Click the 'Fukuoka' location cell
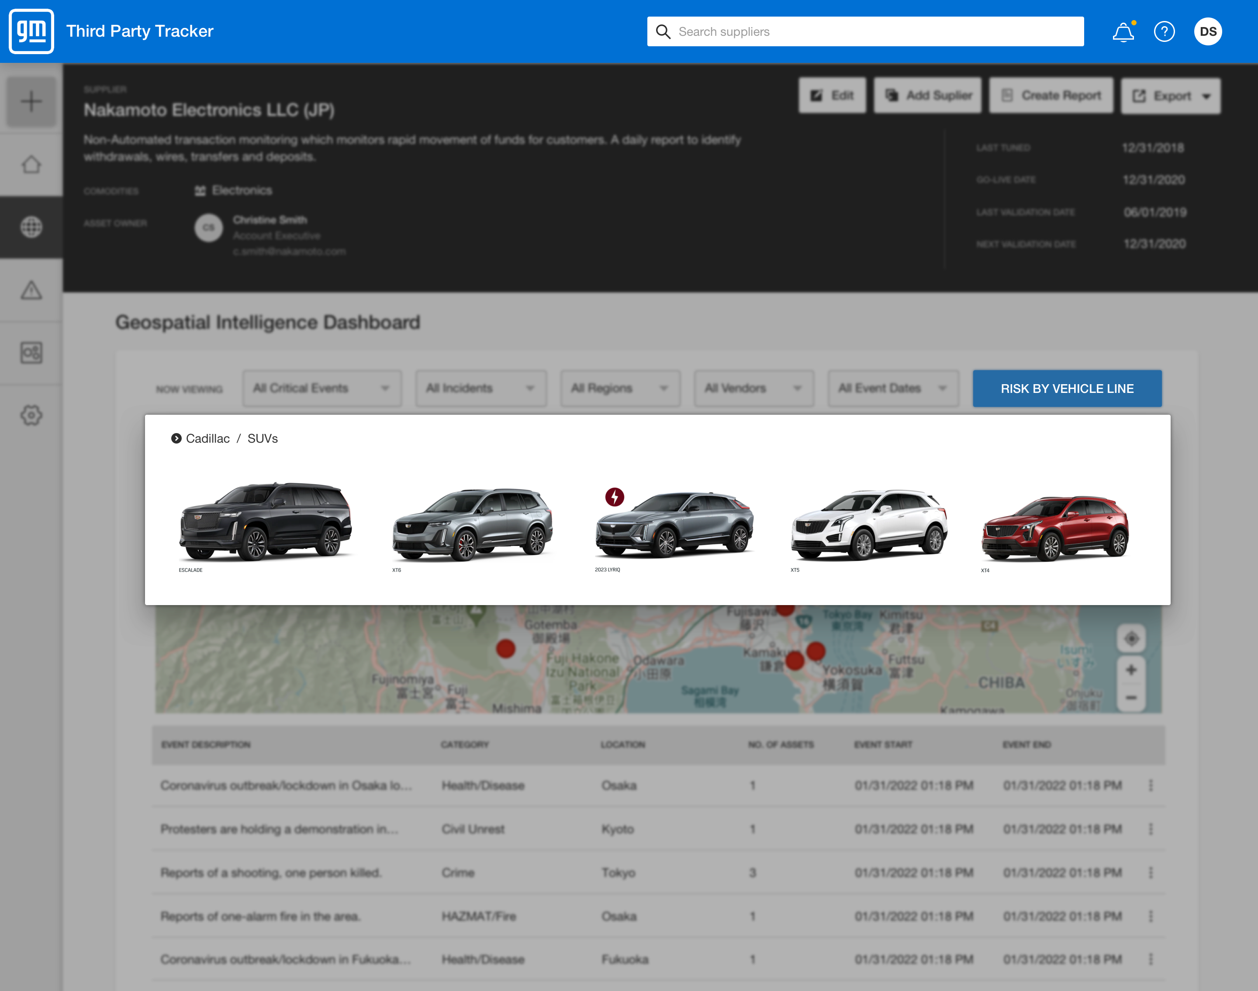 point(625,960)
